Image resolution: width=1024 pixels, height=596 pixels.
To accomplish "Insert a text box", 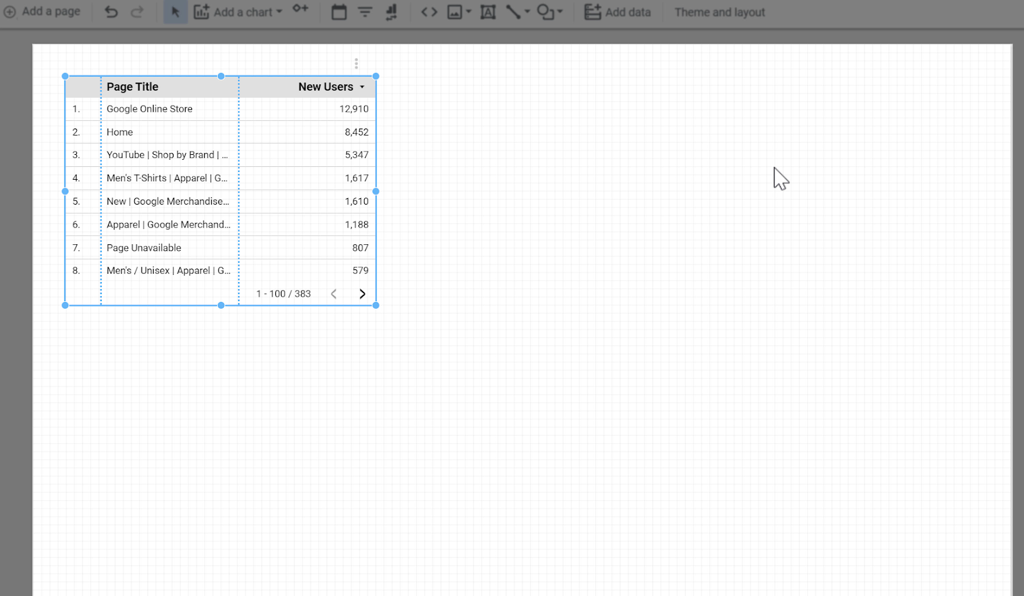I will coord(488,12).
